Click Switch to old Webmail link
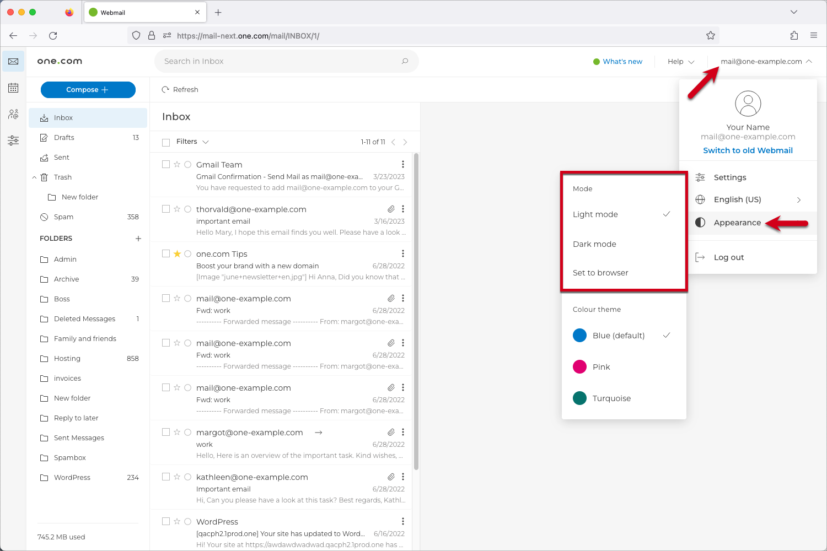This screenshot has width=827, height=551. 748,150
